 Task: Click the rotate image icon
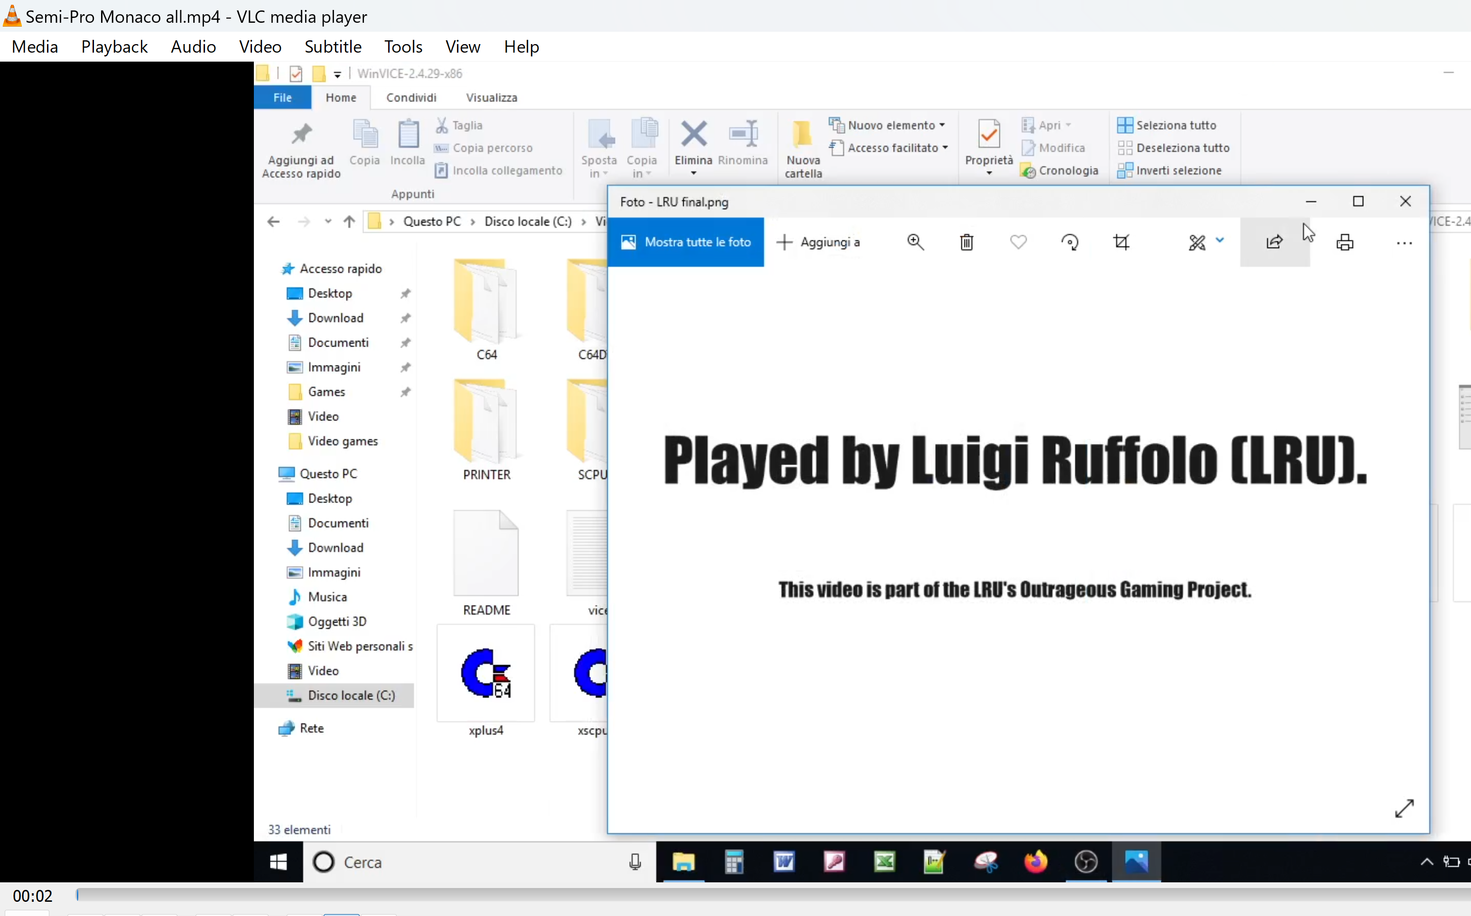pyautogui.click(x=1070, y=242)
